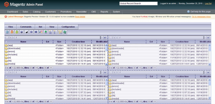This screenshot has width=215, height=104.
Task: Click the FTP connection toolbar icon
Action: 41,32
